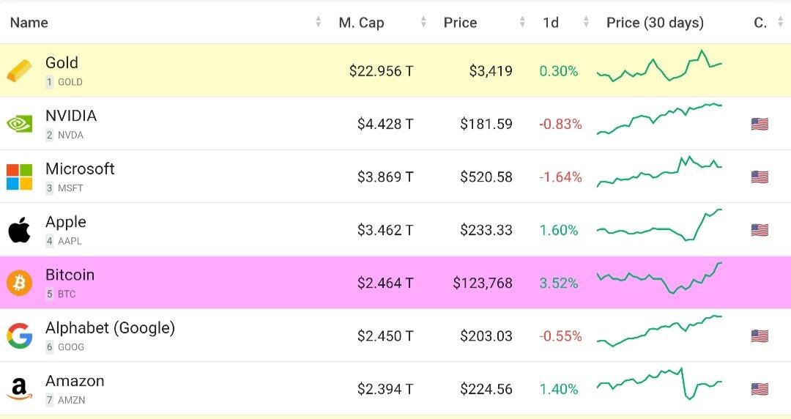
Task: Open the Gold asset link
Action: click(62, 63)
